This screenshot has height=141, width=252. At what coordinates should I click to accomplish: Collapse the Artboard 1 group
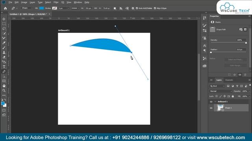pos(215,102)
